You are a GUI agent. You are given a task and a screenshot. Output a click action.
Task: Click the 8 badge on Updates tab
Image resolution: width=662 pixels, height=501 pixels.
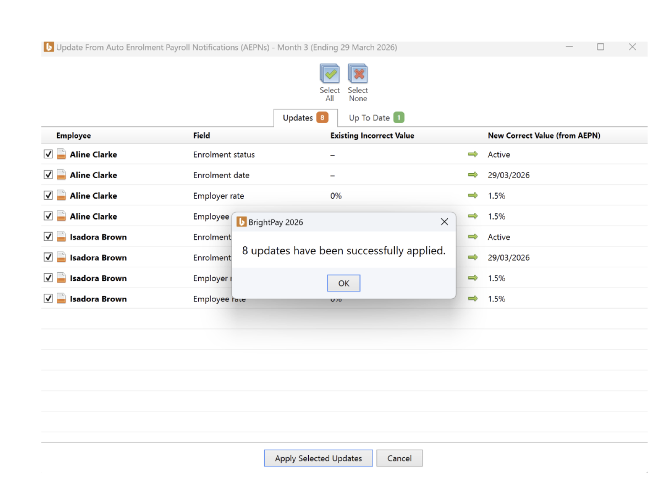[x=322, y=117]
